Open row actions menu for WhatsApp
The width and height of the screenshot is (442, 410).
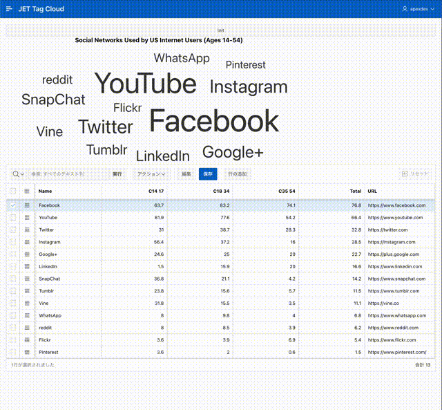click(x=27, y=315)
